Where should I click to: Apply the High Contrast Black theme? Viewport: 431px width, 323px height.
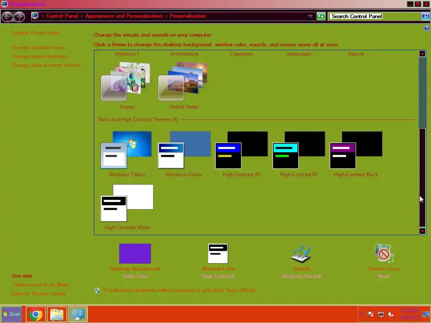pos(356,154)
